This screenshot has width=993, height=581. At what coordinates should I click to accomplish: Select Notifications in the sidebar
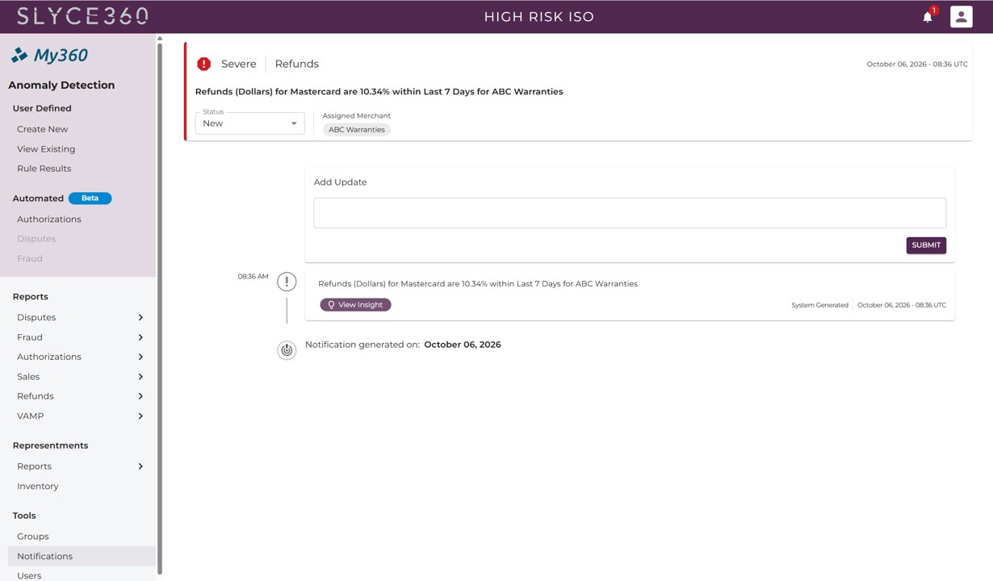click(81, 556)
